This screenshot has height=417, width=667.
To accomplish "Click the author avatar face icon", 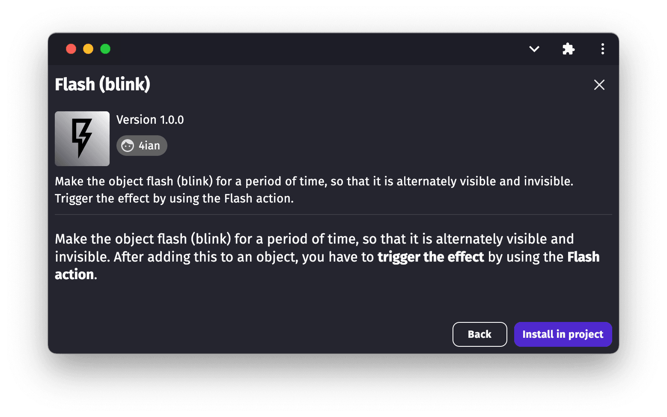I will point(128,146).
